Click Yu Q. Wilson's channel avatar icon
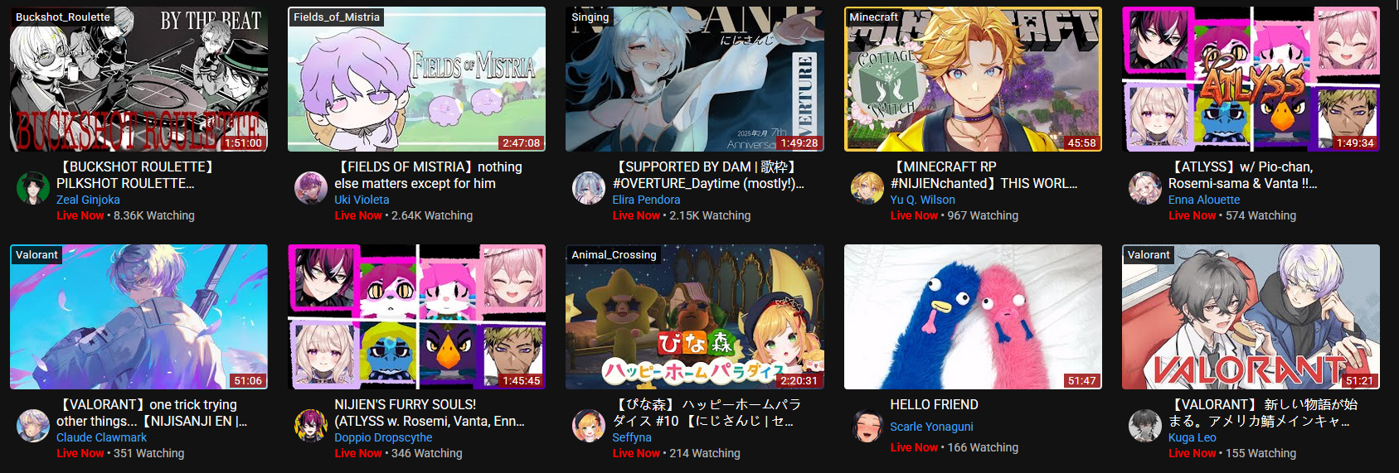Screen dimensions: 1399x473 click(x=867, y=188)
